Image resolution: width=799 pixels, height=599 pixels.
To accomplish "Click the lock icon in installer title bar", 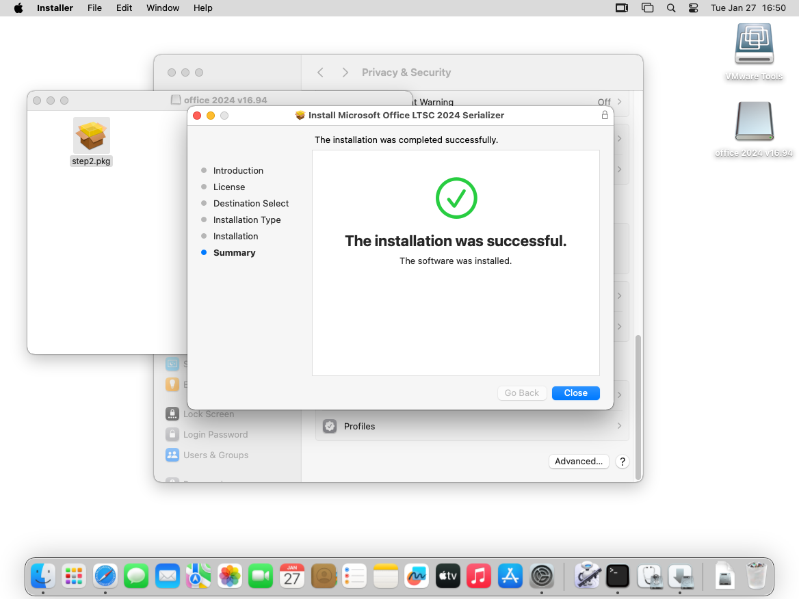I will pyautogui.click(x=605, y=116).
